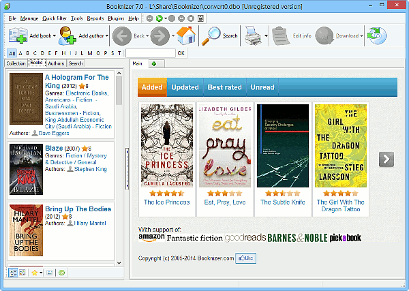Filter books by letter T
This screenshot has height=291, width=409.
pos(119,53)
